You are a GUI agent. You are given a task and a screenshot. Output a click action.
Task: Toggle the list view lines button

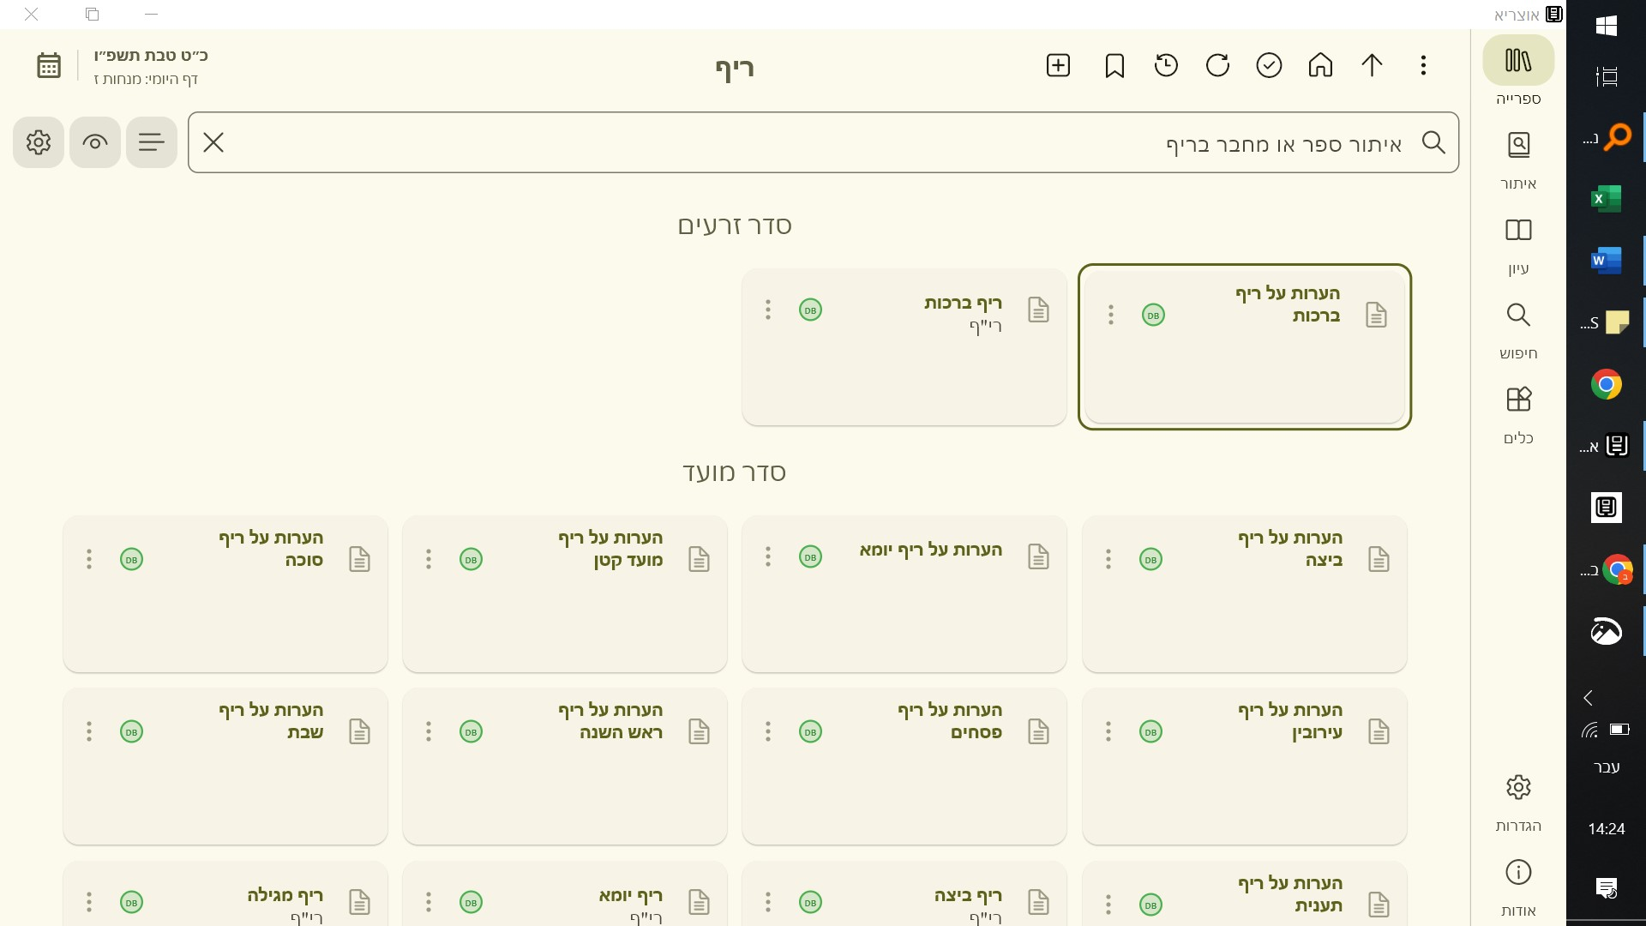pyautogui.click(x=152, y=142)
